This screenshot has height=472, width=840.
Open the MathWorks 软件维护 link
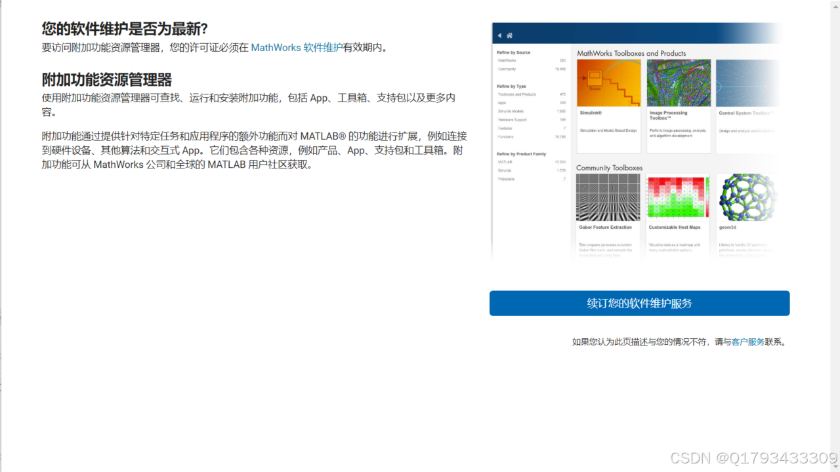click(x=297, y=47)
